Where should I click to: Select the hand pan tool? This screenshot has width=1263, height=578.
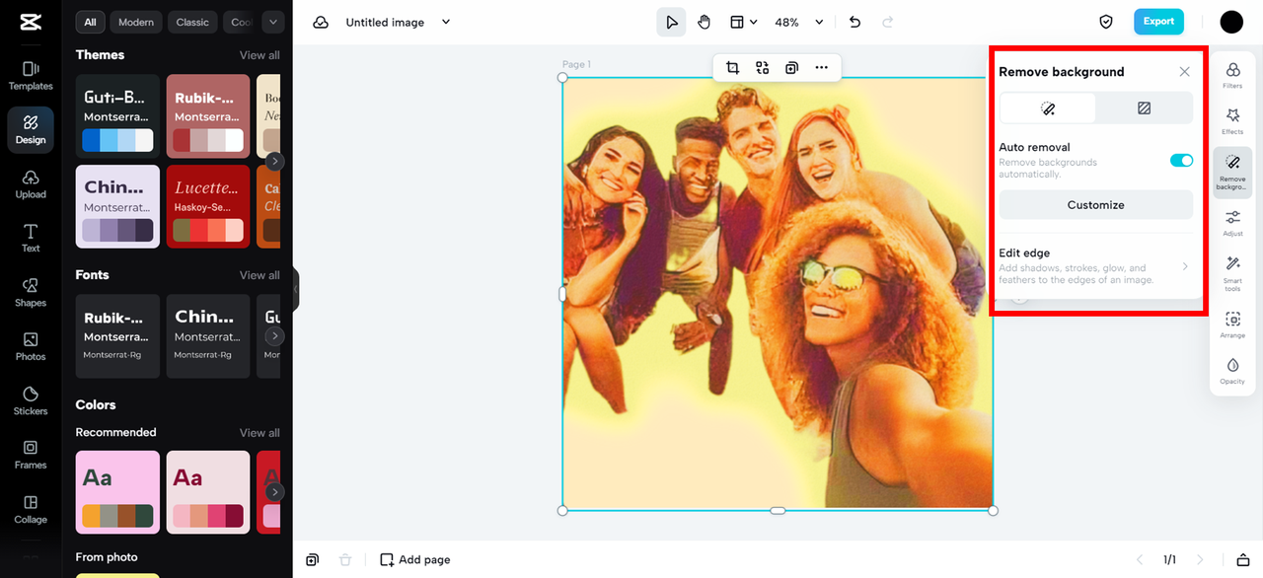pyautogui.click(x=704, y=22)
